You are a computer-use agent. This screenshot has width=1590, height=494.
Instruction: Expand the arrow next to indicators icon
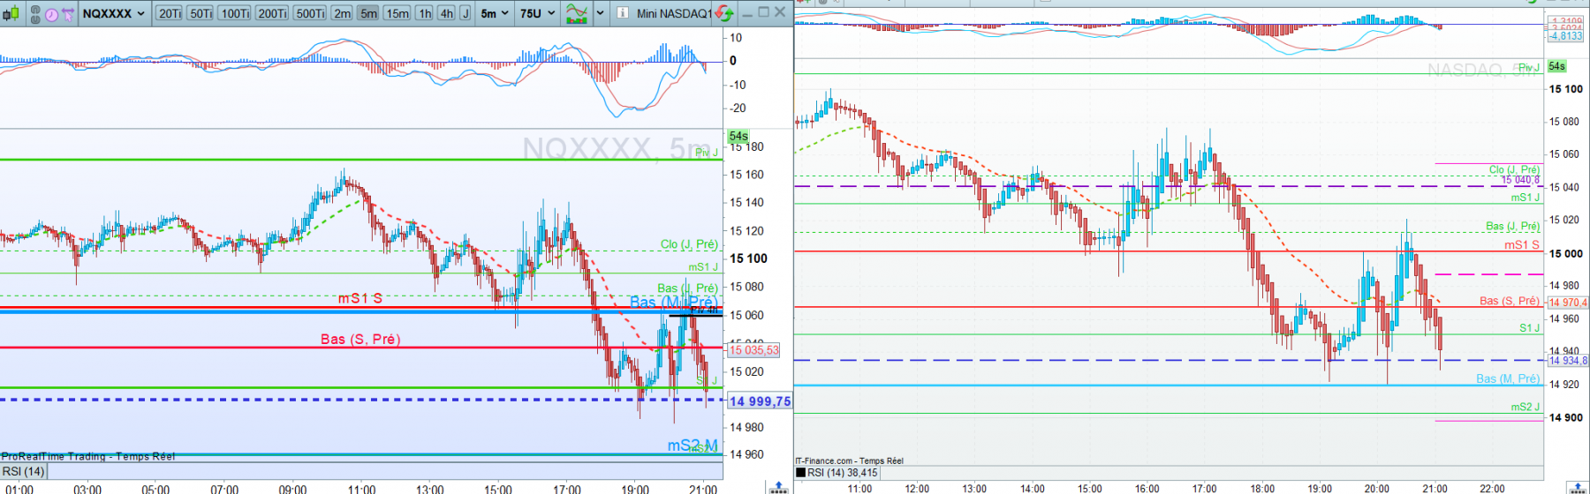(x=601, y=13)
